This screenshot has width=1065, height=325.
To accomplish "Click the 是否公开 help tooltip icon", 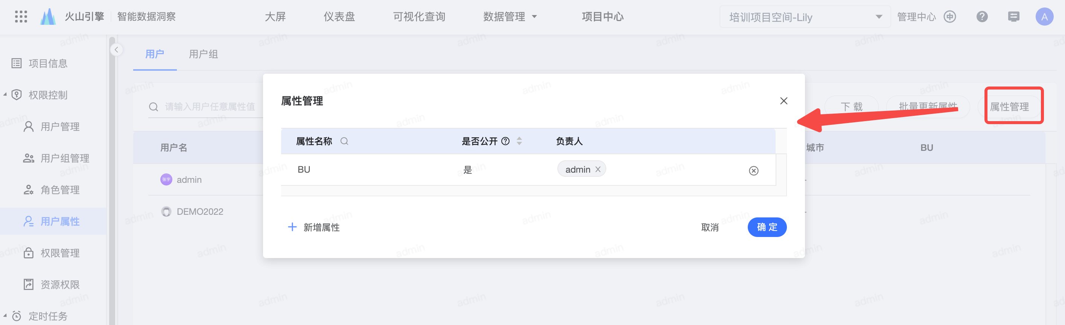I will [505, 141].
